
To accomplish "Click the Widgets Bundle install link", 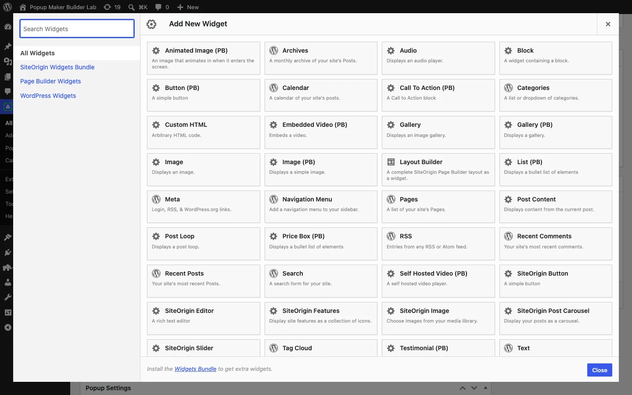I will coord(195,369).
